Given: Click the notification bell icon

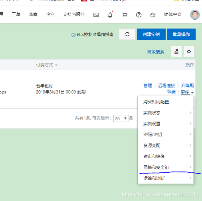Looking at the screenshot, I should click(110, 15).
